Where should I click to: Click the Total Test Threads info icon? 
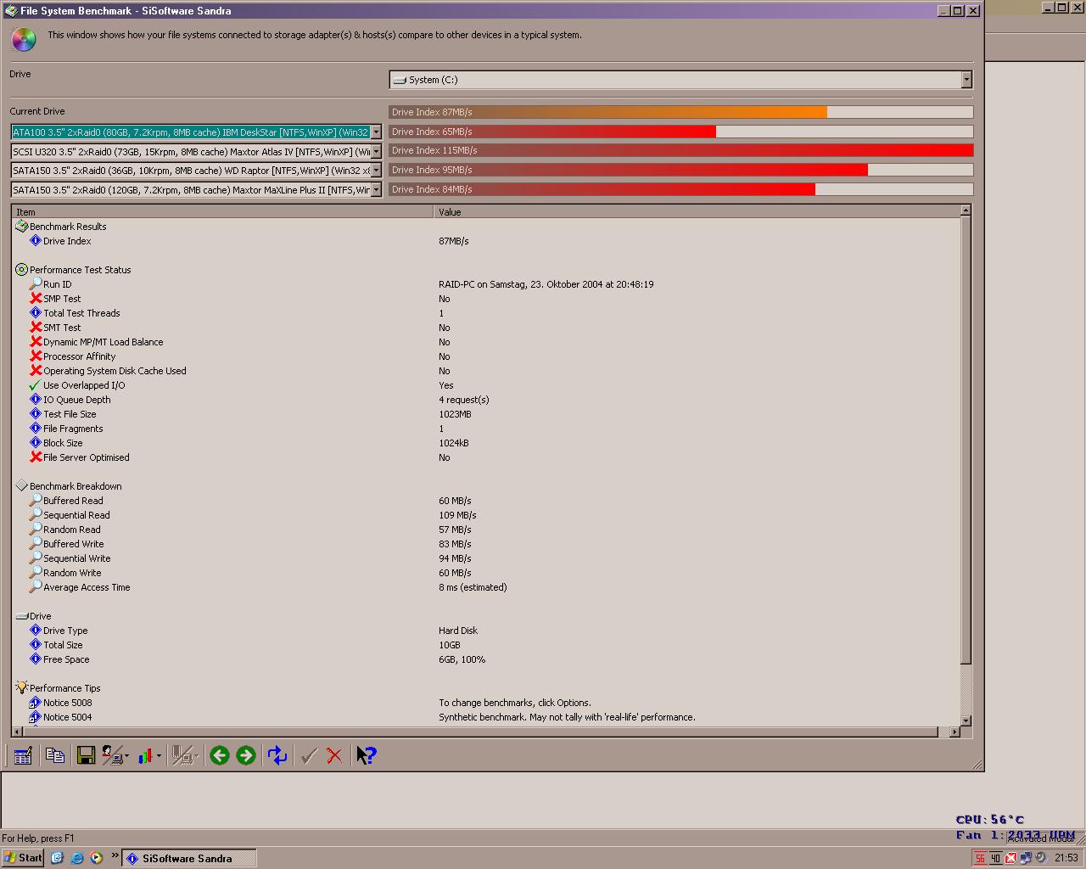pyautogui.click(x=36, y=313)
